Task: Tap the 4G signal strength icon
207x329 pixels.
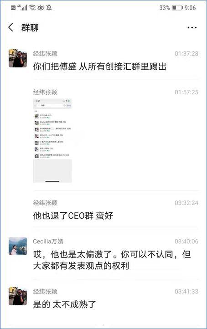Action: (x=22, y=8)
